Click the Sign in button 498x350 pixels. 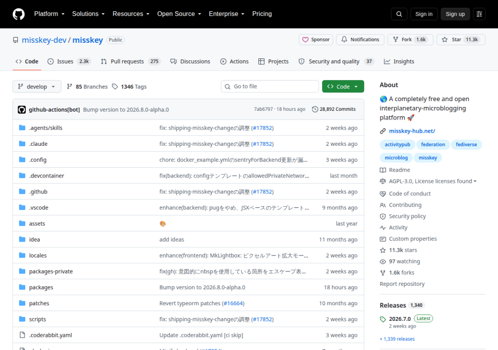point(424,14)
